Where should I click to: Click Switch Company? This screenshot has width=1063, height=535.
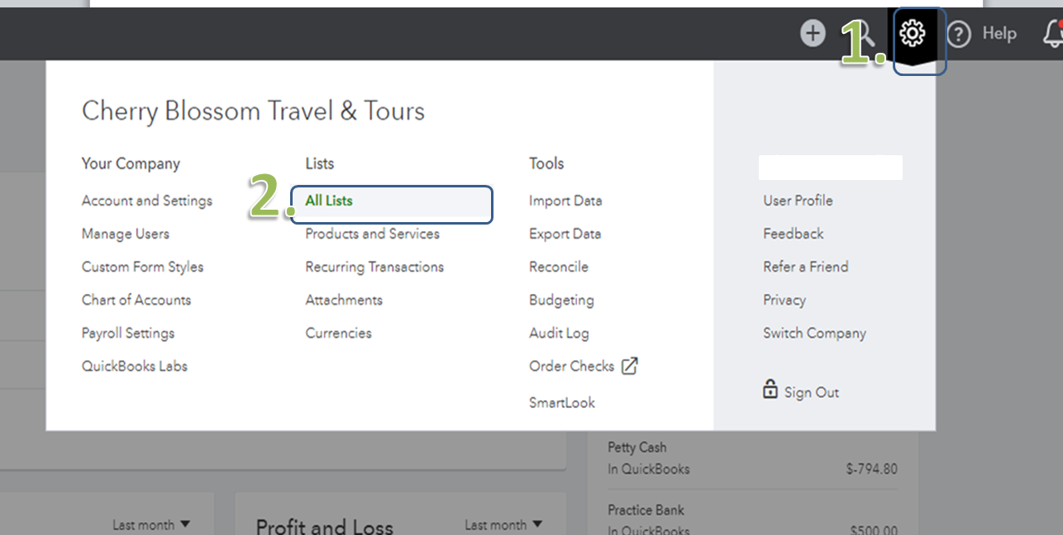815,333
